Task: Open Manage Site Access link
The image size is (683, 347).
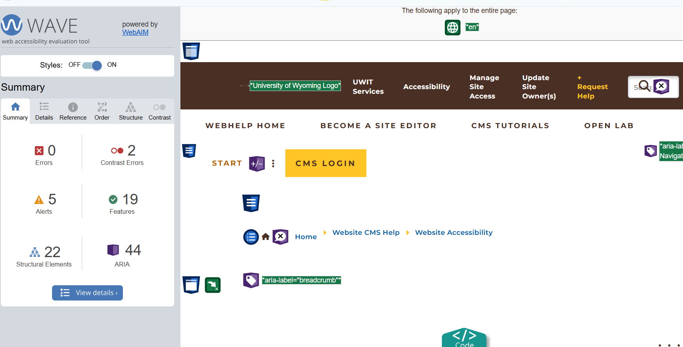Action: 484,87
